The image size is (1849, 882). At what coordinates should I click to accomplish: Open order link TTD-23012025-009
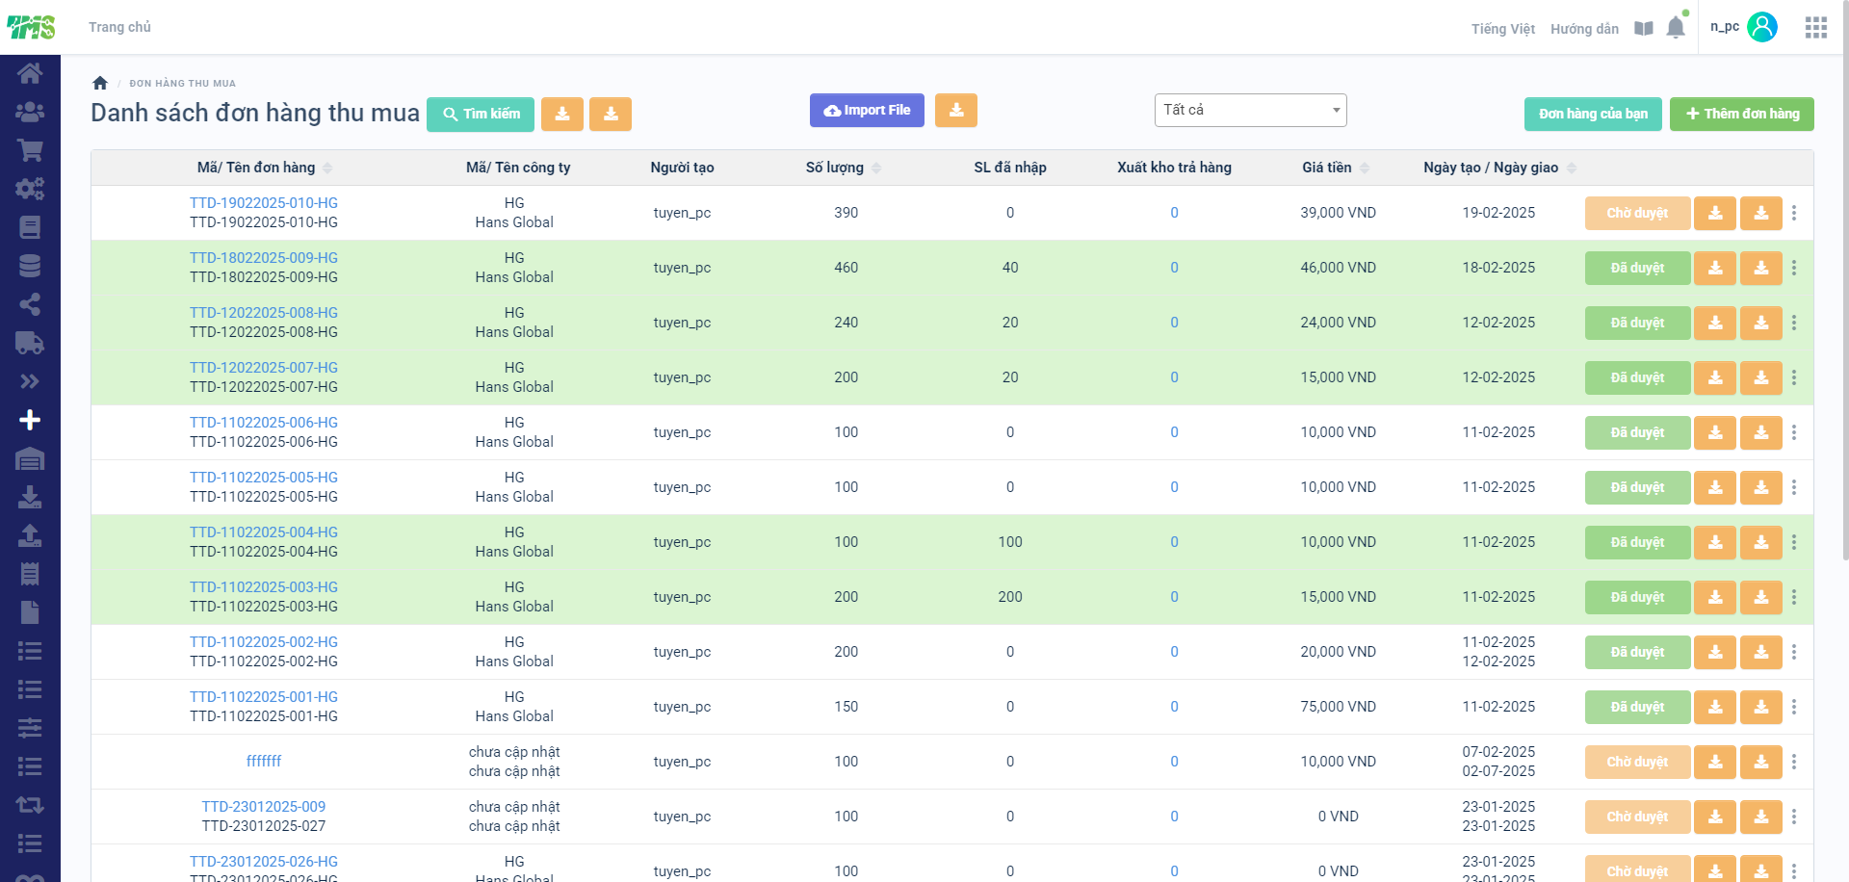264,807
